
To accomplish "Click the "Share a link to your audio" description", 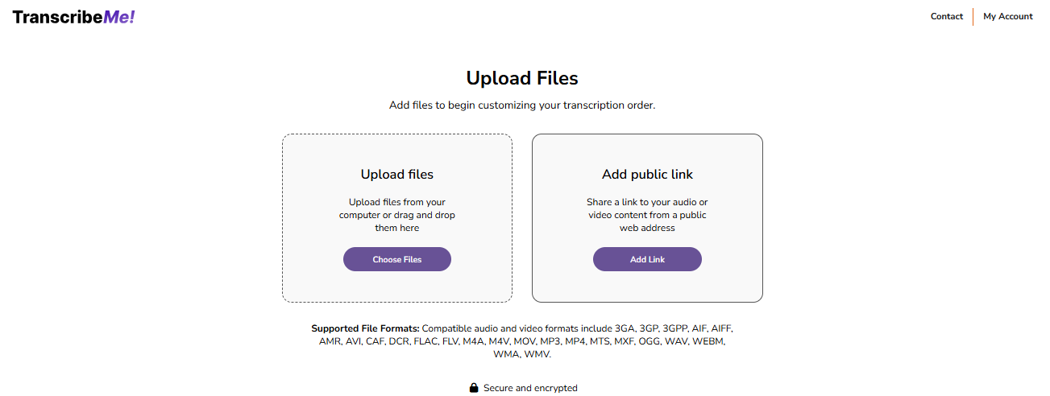I will coord(647,215).
